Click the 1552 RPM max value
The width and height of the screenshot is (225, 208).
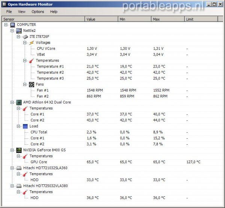point(161,90)
